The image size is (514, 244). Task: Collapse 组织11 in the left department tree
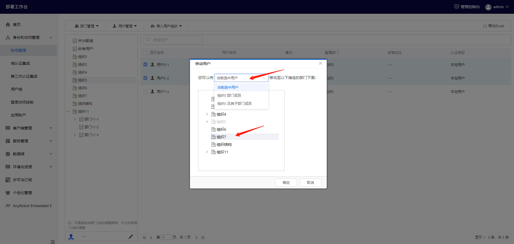[69, 111]
